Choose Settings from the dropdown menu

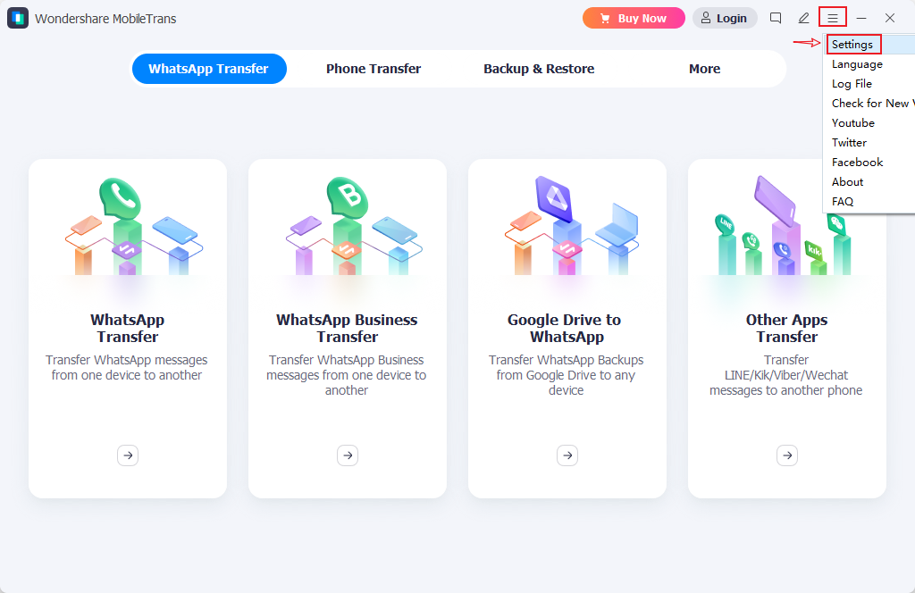[852, 45]
